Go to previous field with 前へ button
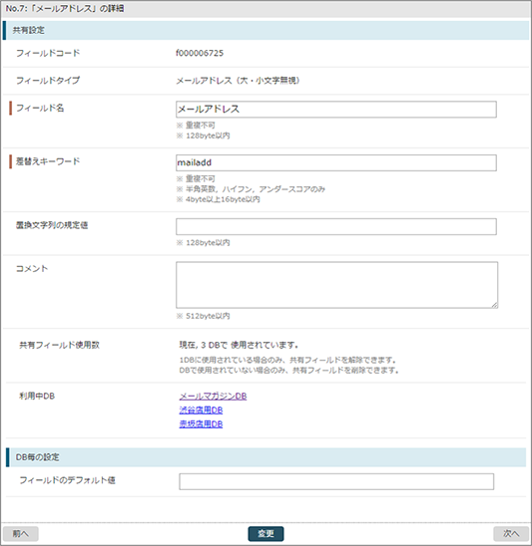The image size is (532, 546). click(x=21, y=533)
